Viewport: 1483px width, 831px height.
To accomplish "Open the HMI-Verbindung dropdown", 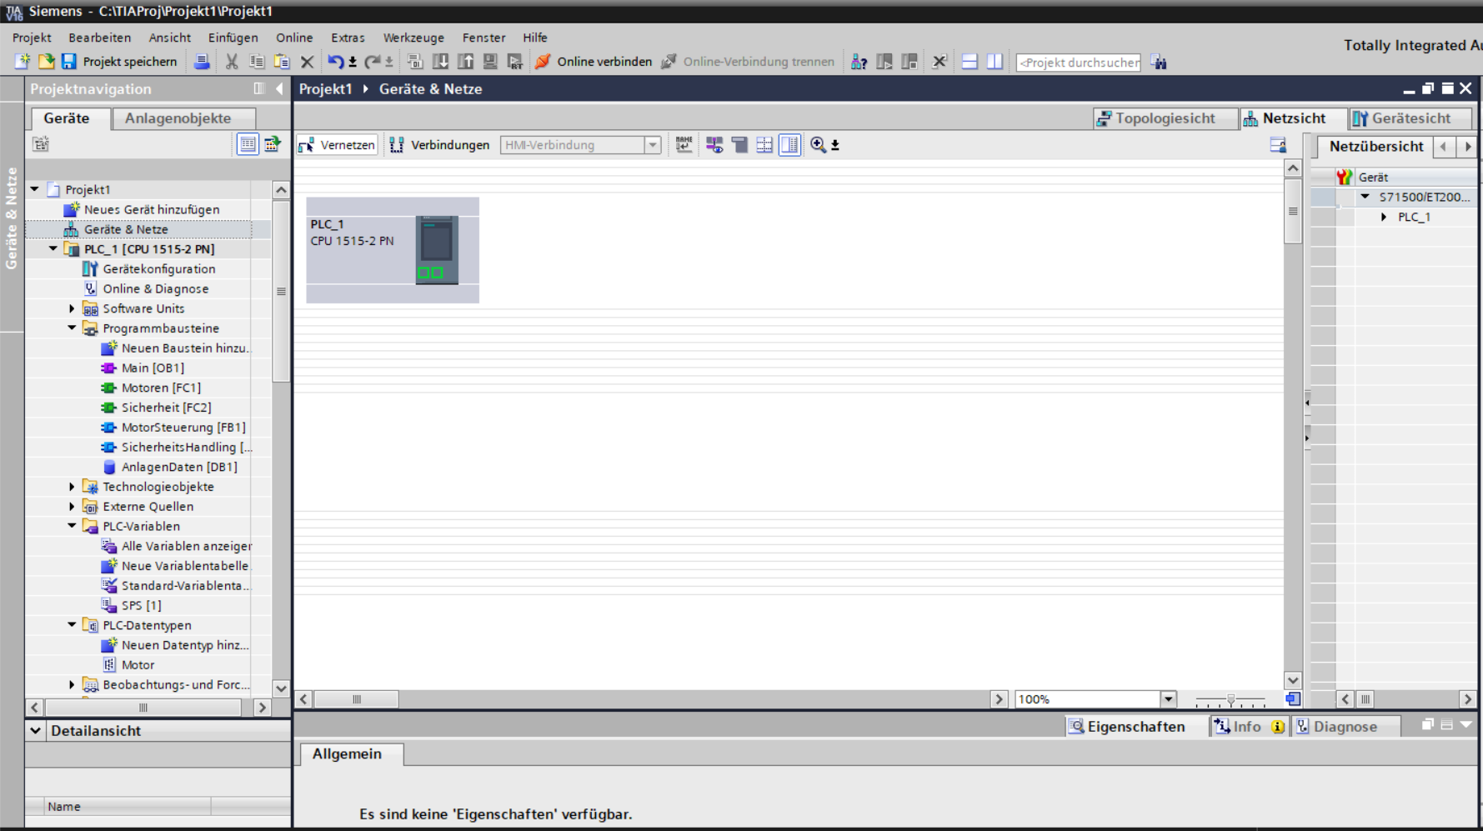I will (x=653, y=145).
